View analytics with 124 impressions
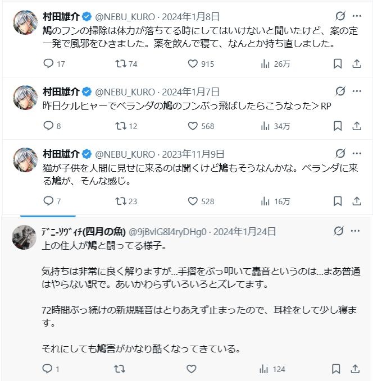Viewport: 373px width, 381px height. (x=272, y=369)
